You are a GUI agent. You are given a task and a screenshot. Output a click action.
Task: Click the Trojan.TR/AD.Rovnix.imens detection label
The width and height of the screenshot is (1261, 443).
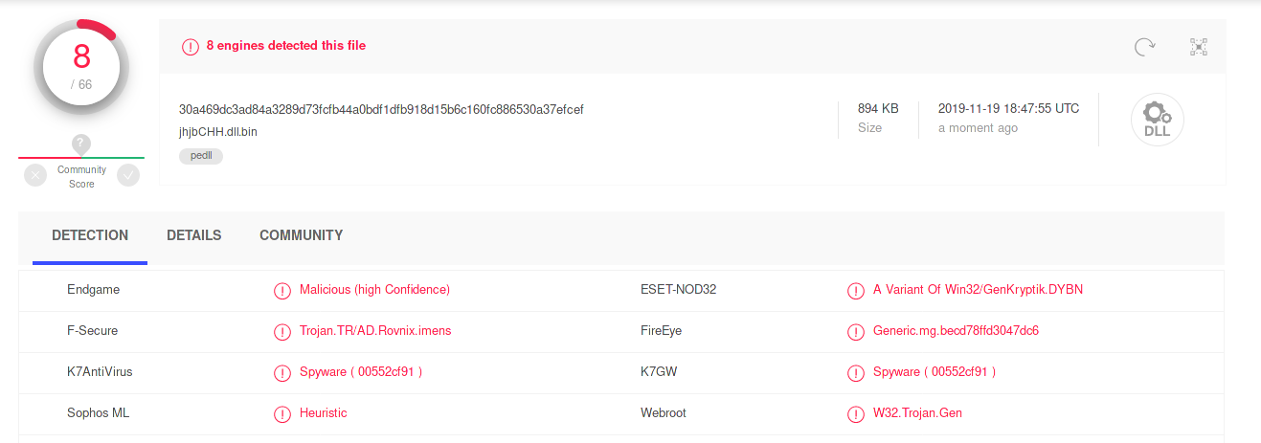pyautogui.click(x=374, y=331)
